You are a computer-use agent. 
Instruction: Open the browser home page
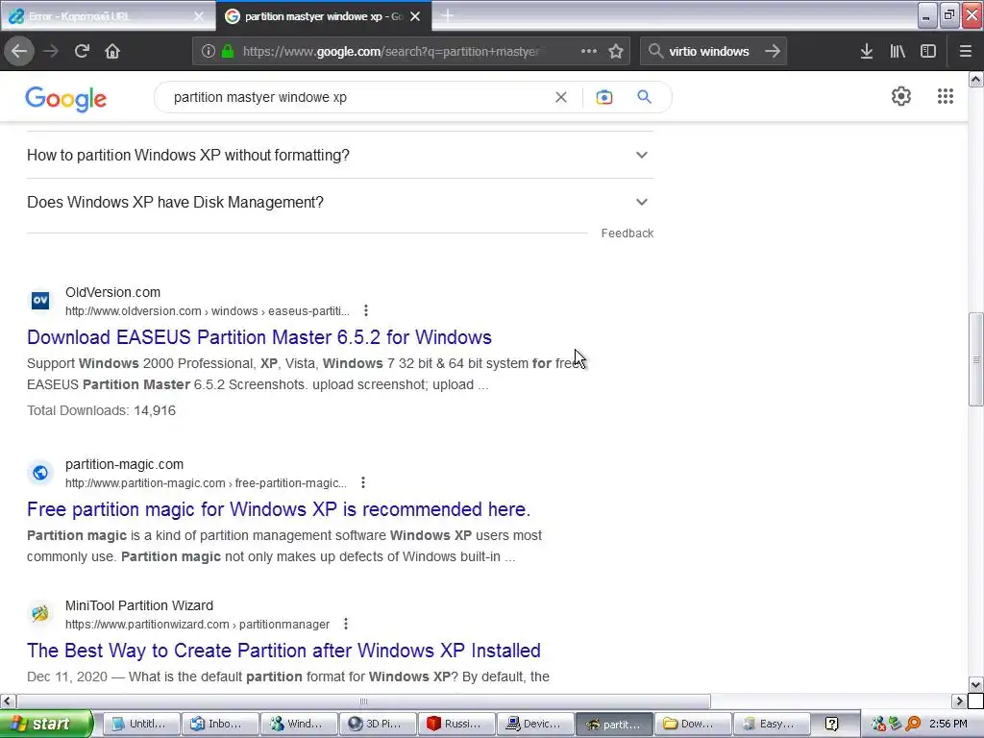point(112,51)
